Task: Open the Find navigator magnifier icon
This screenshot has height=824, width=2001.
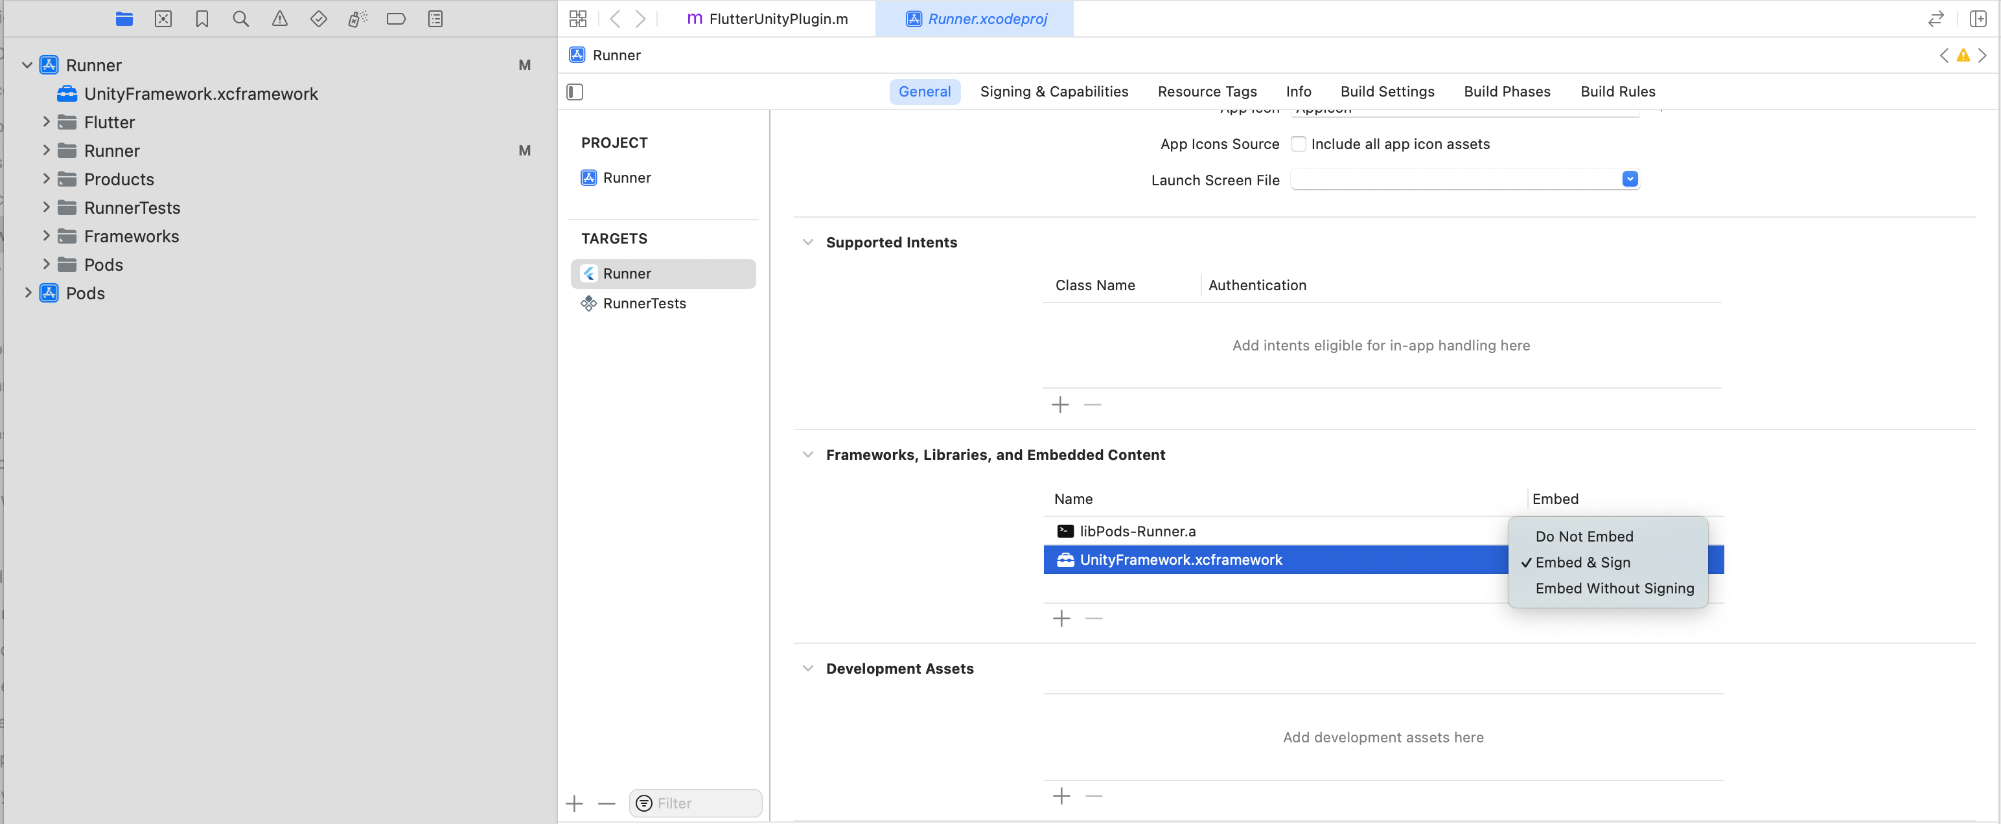Action: click(241, 19)
